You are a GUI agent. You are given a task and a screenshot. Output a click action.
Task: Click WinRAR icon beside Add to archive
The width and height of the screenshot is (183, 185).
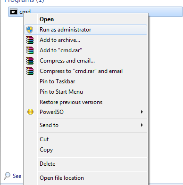click(30, 40)
